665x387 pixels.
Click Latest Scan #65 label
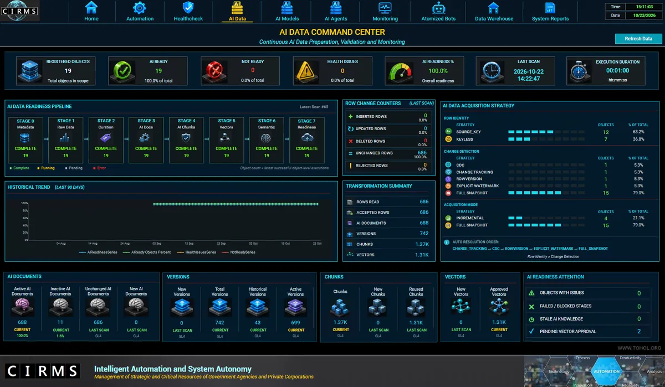click(x=314, y=107)
